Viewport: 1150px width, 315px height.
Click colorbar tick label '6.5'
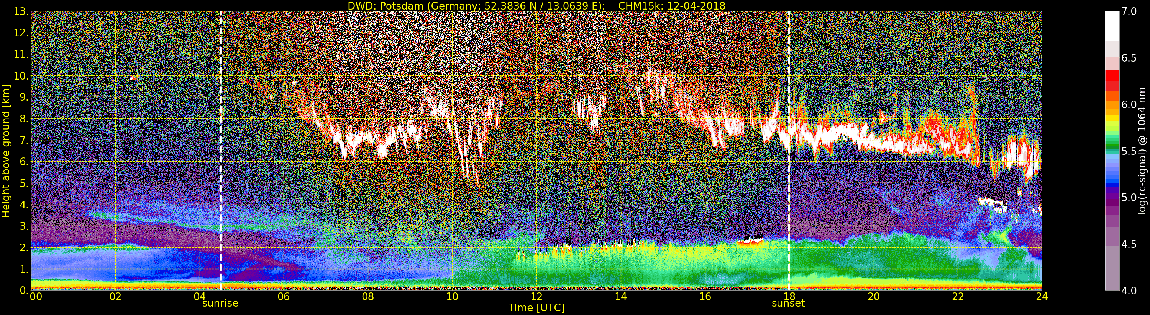[1129, 58]
